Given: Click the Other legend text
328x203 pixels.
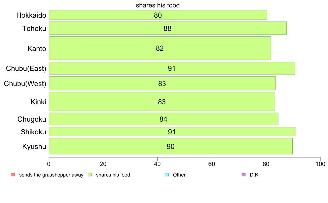Looking at the screenshot, I should (179, 175).
